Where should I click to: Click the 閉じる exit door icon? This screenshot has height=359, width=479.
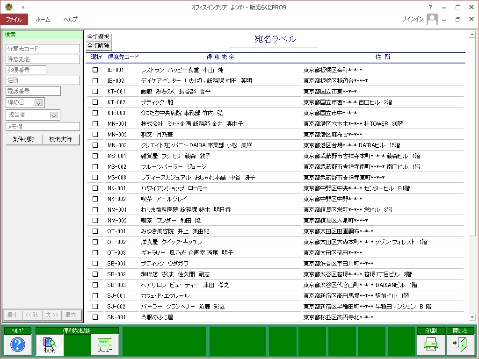pos(460,345)
